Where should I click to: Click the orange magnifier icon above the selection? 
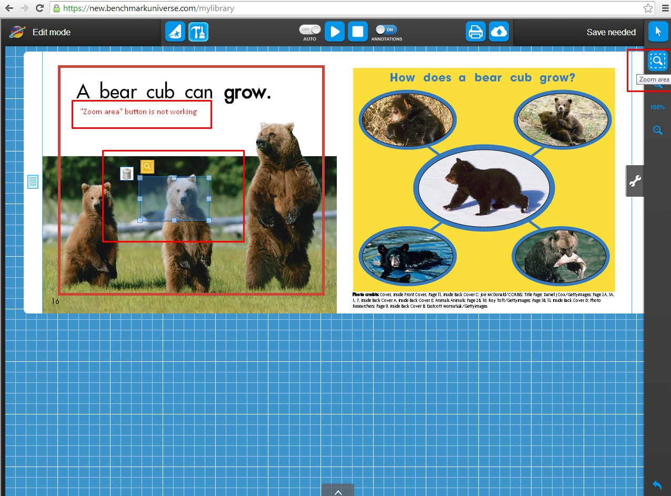(x=147, y=167)
